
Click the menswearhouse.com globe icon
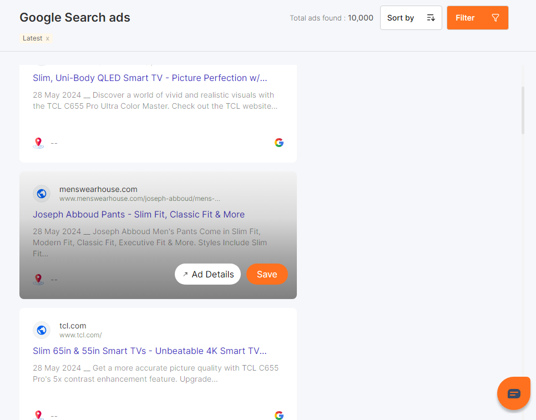(x=42, y=194)
